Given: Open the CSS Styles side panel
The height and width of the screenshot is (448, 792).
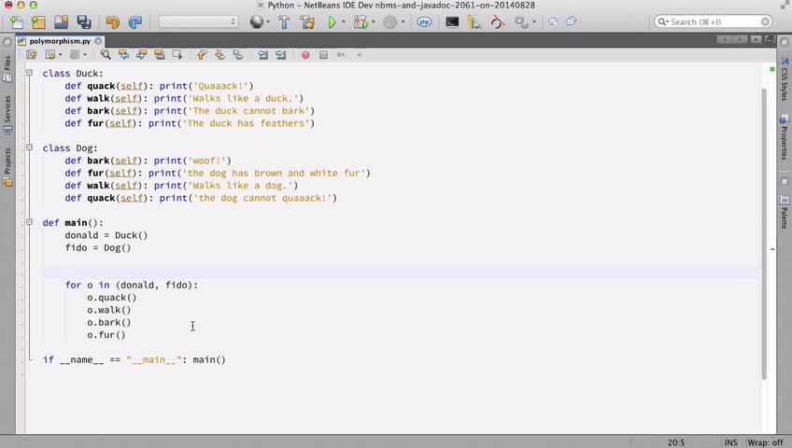Looking at the screenshot, I should click(784, 78).
